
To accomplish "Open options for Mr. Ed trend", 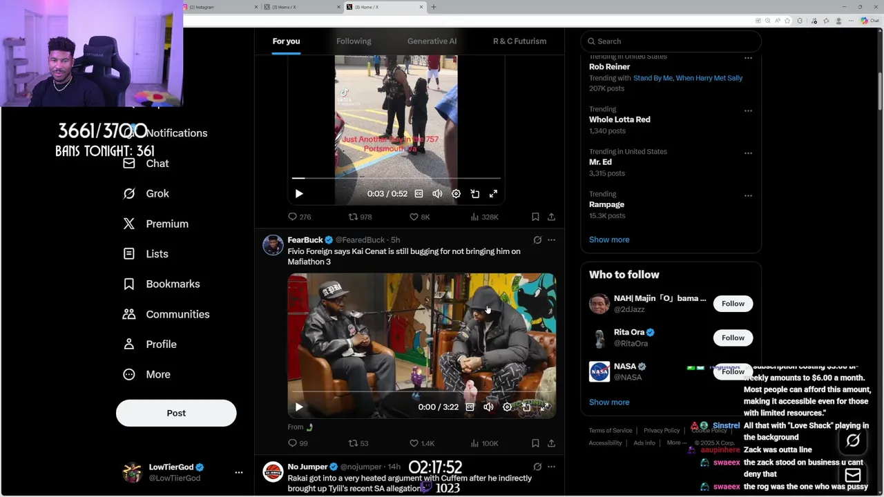I will (x=748, y=153).
